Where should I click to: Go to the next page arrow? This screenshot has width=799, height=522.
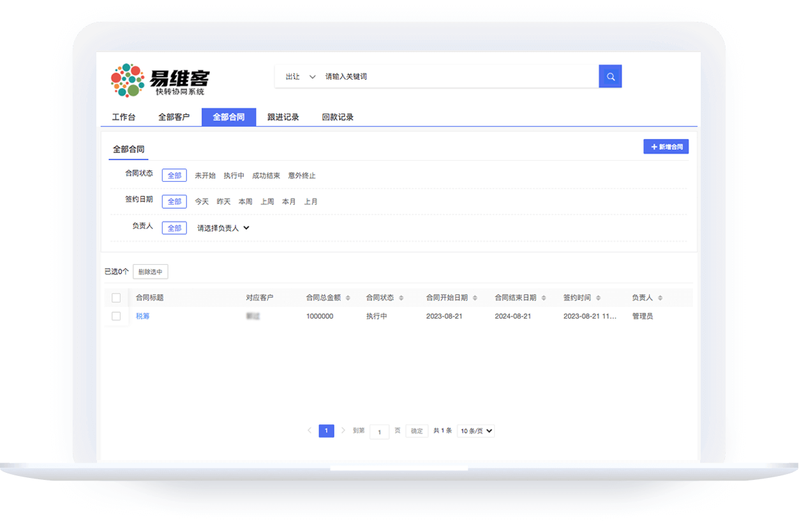pos(343,431)
